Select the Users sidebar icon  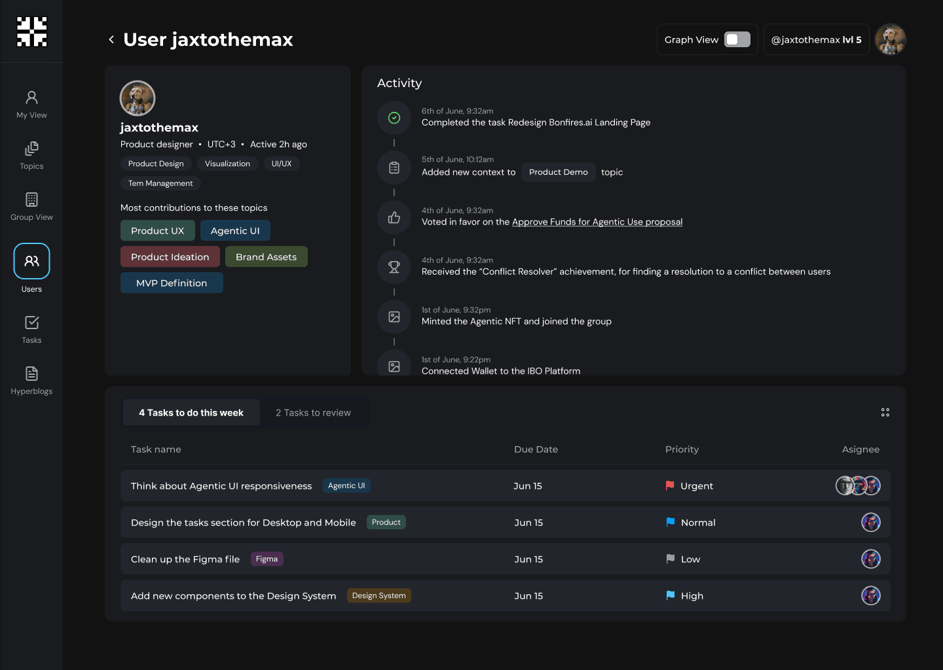tap(31, 261)
